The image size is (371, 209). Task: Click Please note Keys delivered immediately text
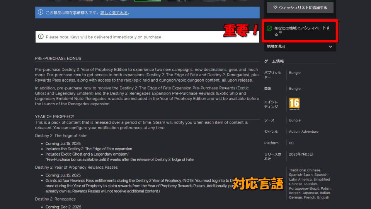coord(104,37)
